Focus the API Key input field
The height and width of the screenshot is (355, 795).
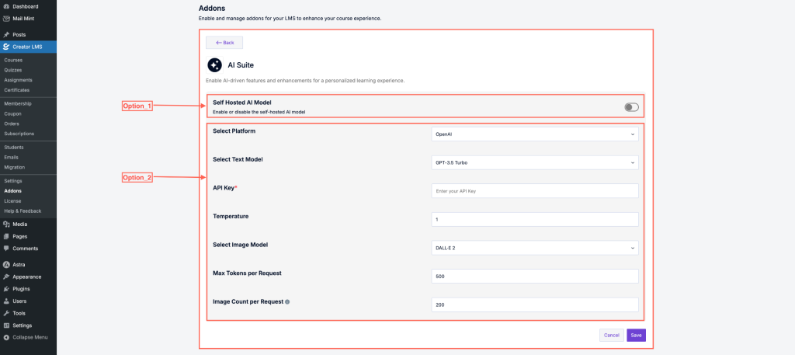(x=535, y=191)
